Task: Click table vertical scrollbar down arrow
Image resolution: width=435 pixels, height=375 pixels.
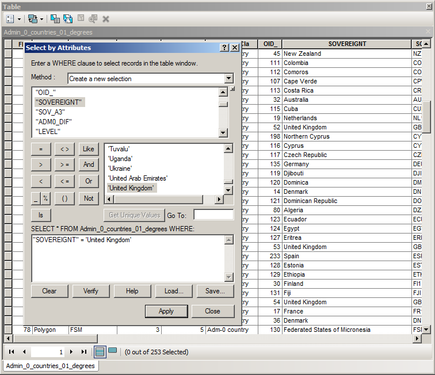Action: tap(426, 330)
